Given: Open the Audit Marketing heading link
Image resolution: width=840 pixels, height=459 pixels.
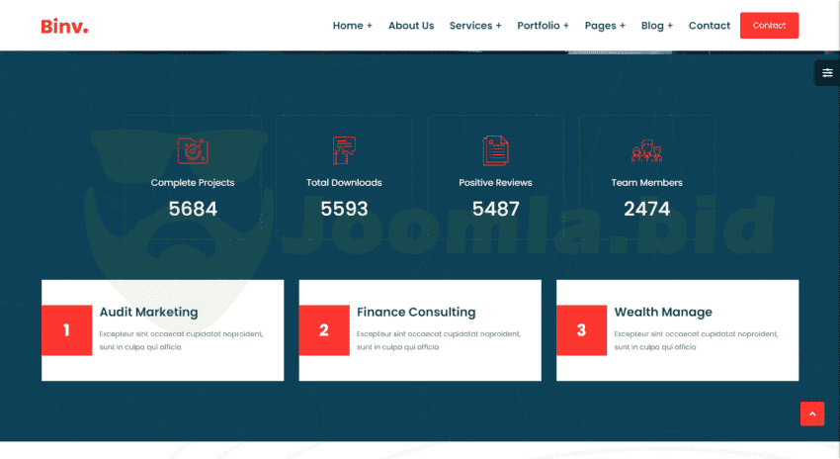Looking at the screenshot, I should pyautogui.click(x=148, y=312).
